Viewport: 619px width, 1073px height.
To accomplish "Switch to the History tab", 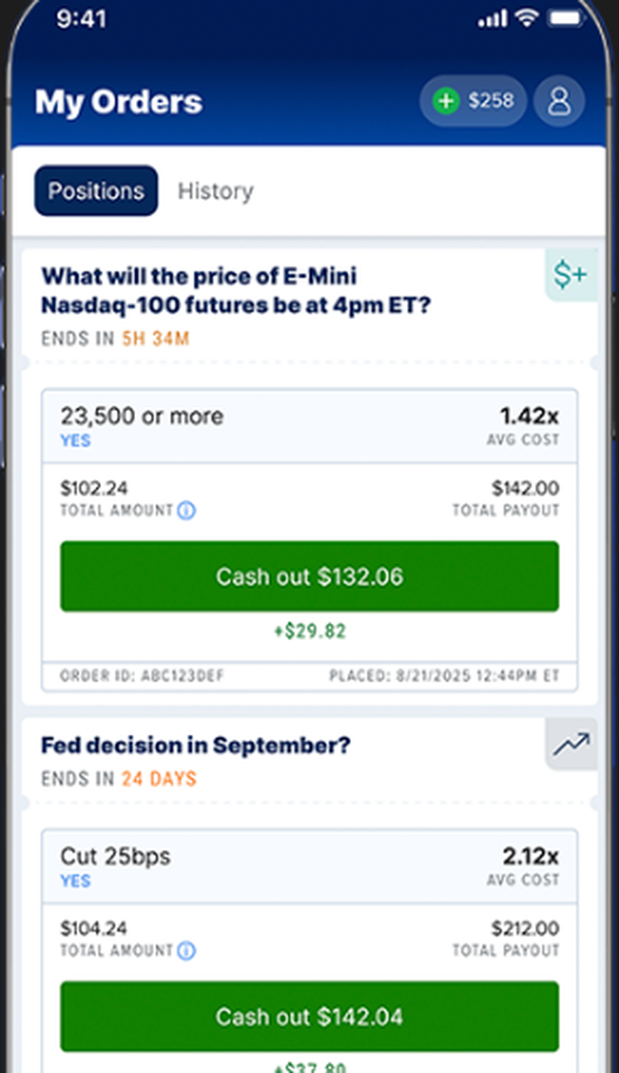I will 215,191.
